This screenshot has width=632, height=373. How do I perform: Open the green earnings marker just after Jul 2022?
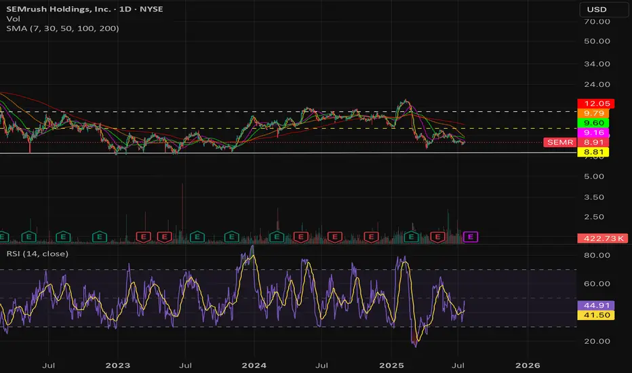click(63, 237)
